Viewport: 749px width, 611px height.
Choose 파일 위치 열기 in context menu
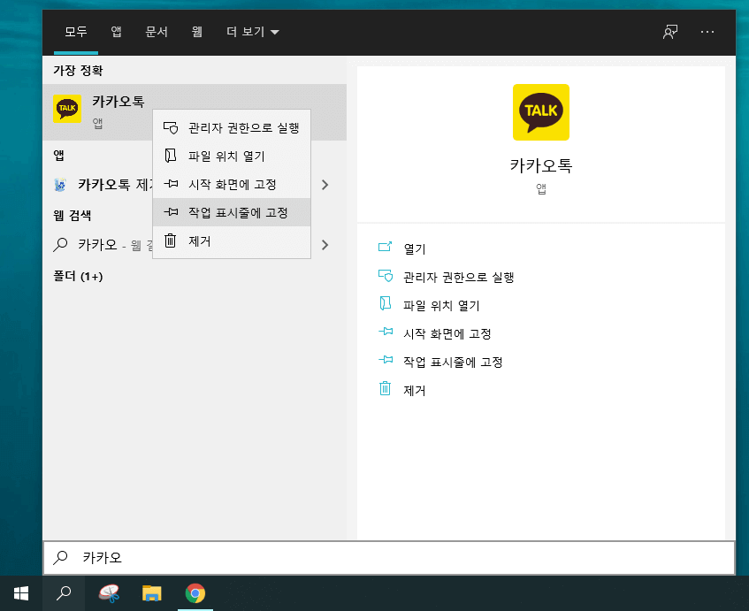pos(232,156)
